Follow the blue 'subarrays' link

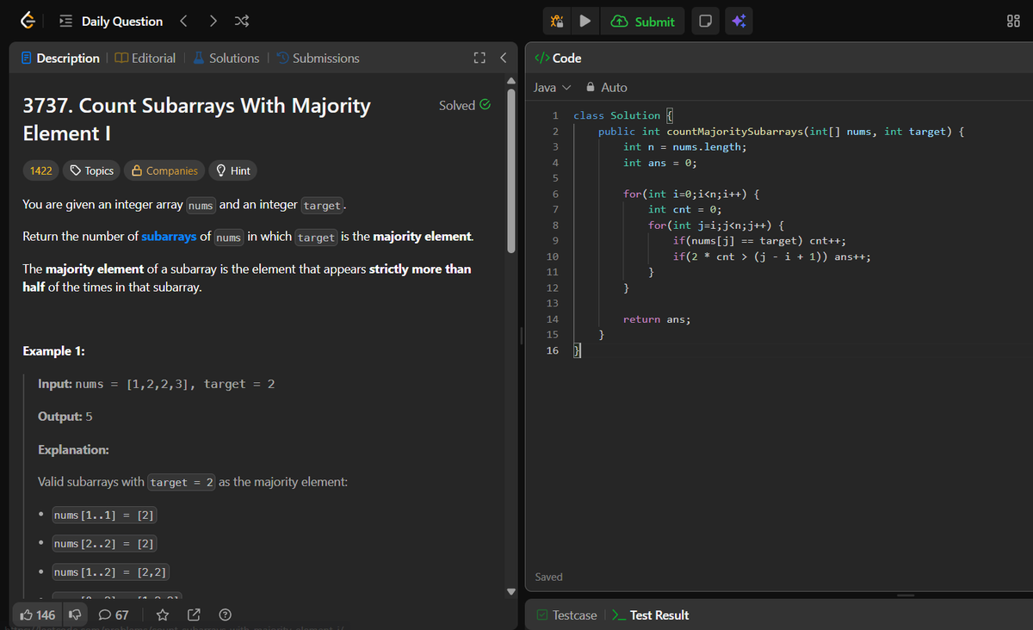tap(169, 236)
